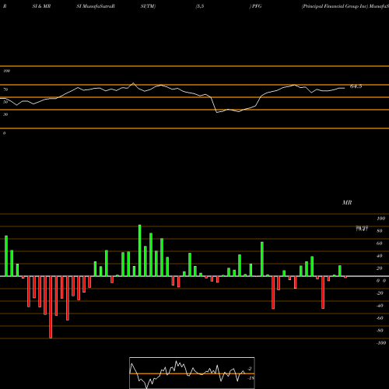Open the mini overview chart thumbnail at bottom

(192, 373)
